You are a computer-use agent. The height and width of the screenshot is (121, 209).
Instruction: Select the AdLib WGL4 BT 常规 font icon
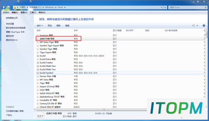pyautogui.click(x=38, y=93)
